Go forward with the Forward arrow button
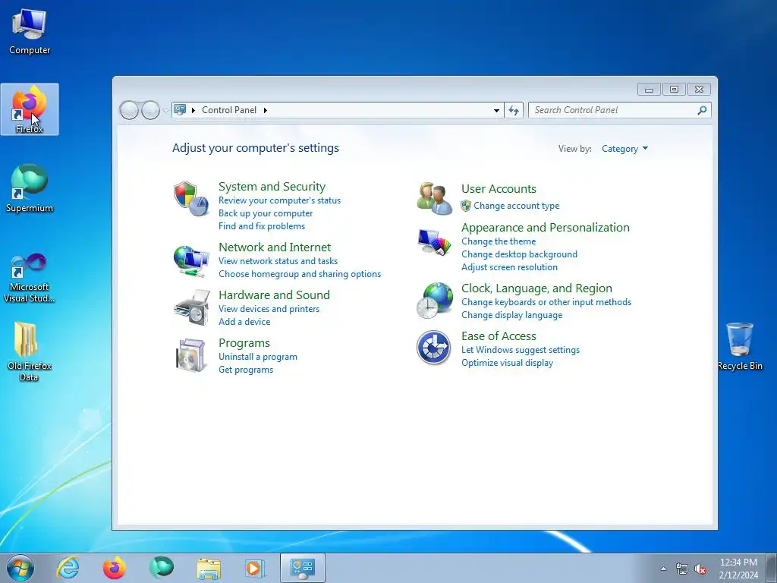The width and height of the screenshot is (777, 583). coord(150,110)
